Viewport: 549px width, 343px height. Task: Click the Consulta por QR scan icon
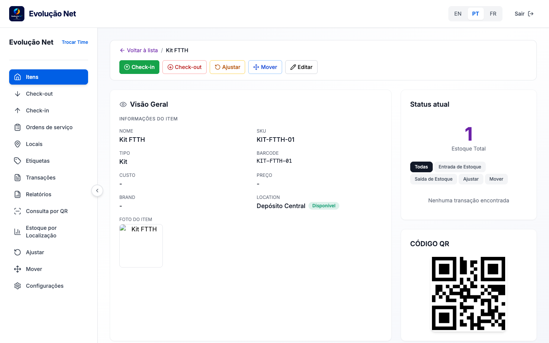pyautogui.click(x=18, y=211)
